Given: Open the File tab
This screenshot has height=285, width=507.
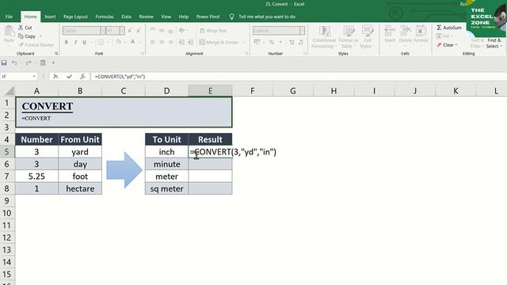Looking at the screenshot, I should 9,17.
